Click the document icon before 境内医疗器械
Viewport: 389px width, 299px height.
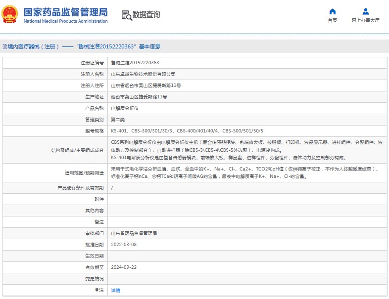point(5,46)
